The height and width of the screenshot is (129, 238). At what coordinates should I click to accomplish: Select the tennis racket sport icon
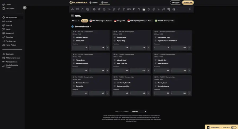coord(99,9)
